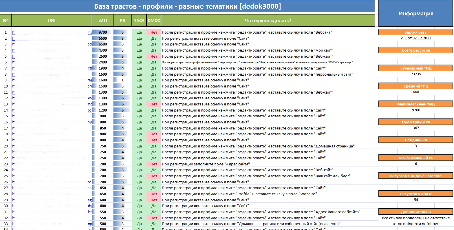Select the 9700 value under "Максимальный тИЦ"
Image resolution: width=454 pixels, height=230 pixels.
(416, 110)
